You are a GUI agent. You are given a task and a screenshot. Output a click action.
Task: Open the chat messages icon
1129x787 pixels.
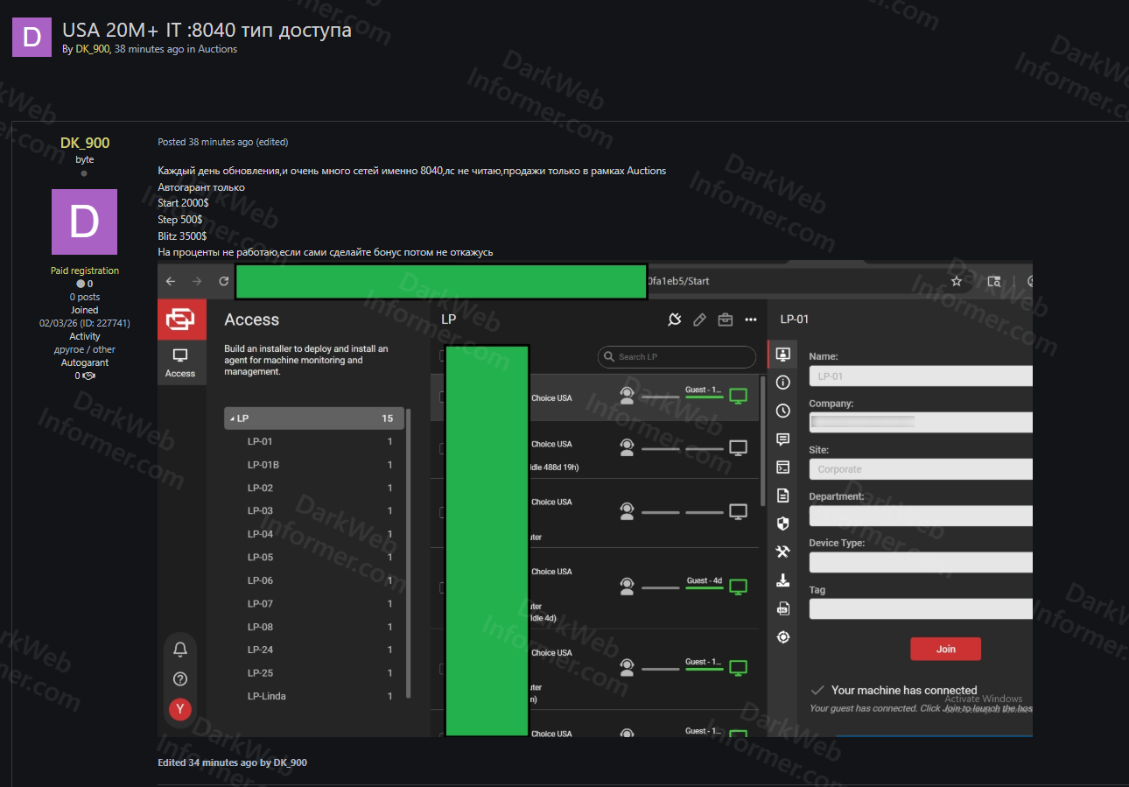pyautogui.click(x=782, y=439)
